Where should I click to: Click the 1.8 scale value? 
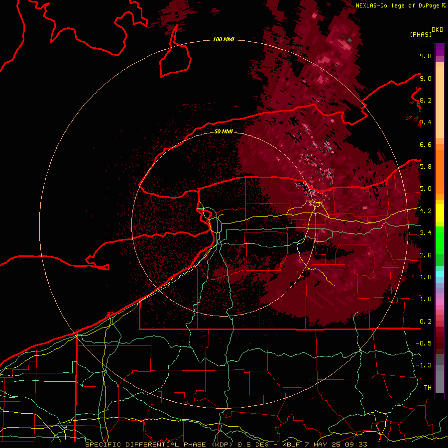(x=426, y=277)
